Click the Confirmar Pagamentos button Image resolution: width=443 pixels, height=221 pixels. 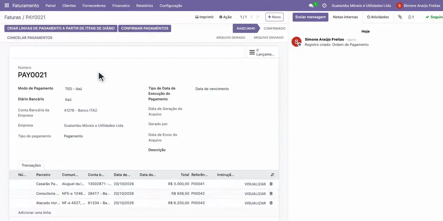coord(145,28)
